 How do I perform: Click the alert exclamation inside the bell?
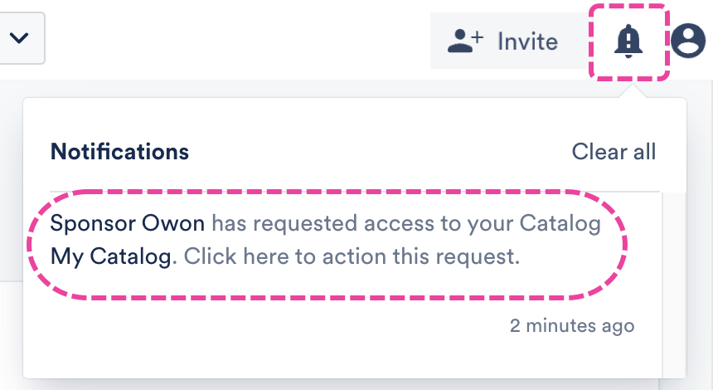tap(628, 38)
